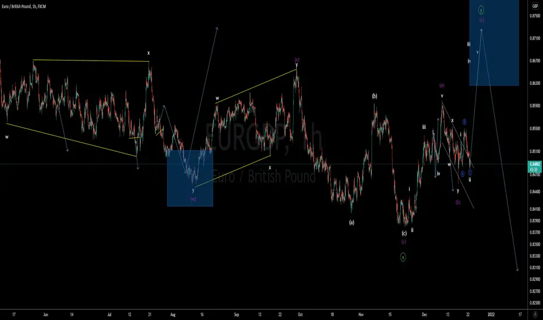Click the 2022 label on time axis

(491, 314)
